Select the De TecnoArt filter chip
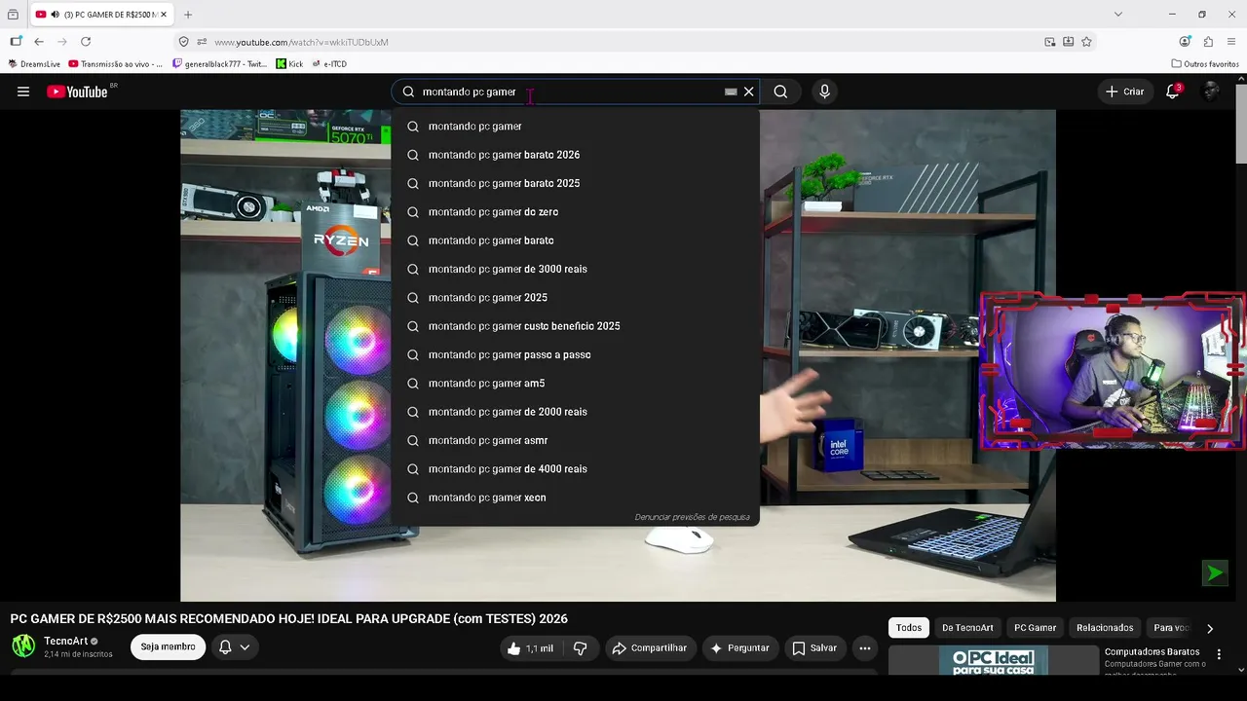The width and height of the screenshot is (1247, 701). 967,628
